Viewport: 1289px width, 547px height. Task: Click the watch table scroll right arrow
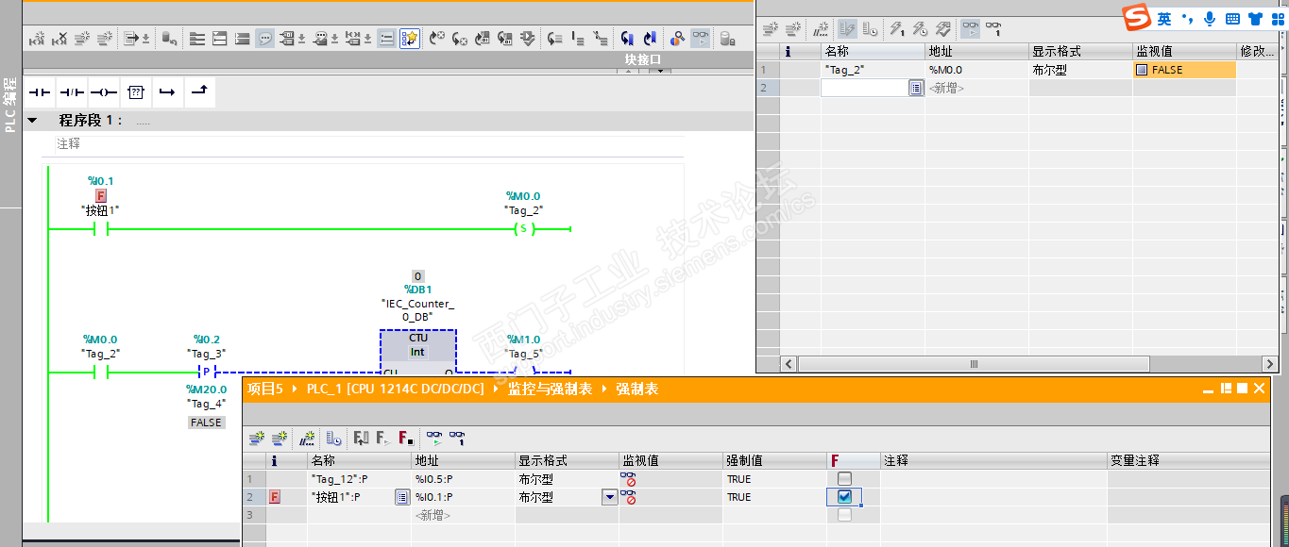point(1270,363)
